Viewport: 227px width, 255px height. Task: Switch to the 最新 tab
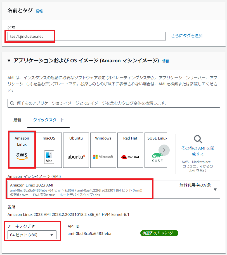17,120
